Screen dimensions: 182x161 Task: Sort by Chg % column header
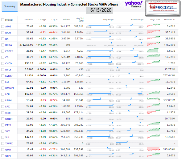(x=55, y=20)
